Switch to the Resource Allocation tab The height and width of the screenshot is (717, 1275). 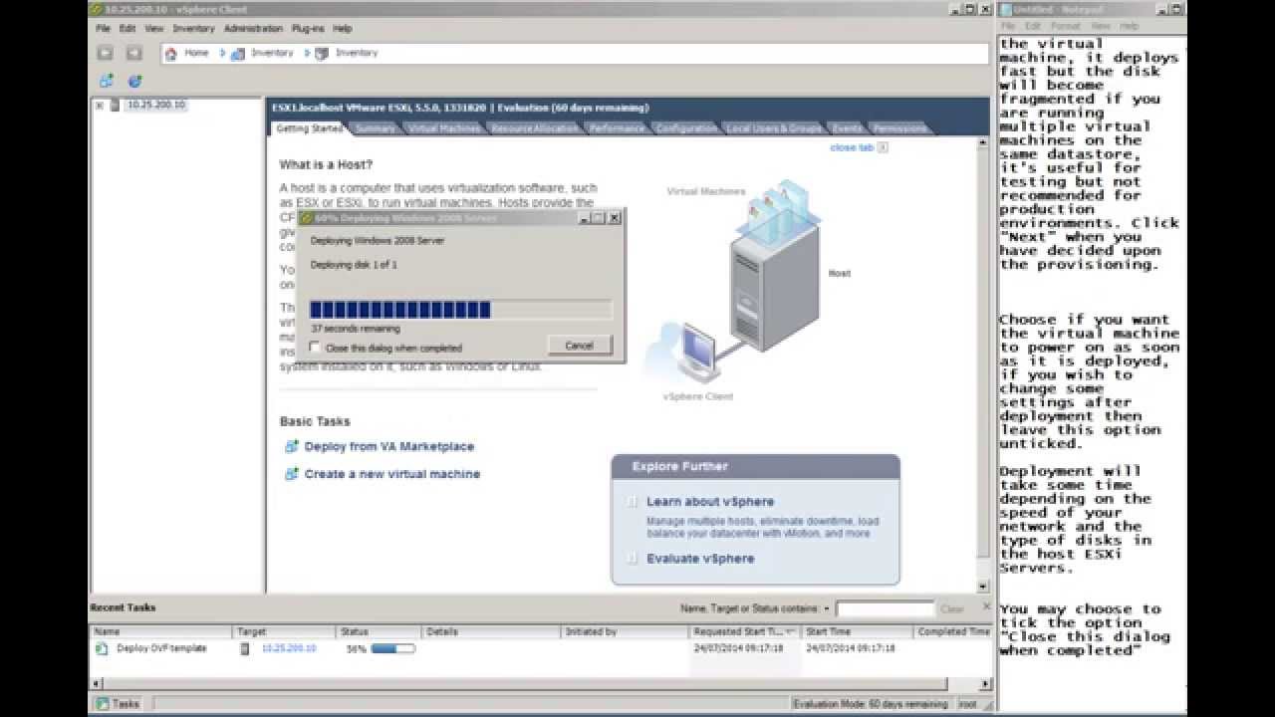534,128
